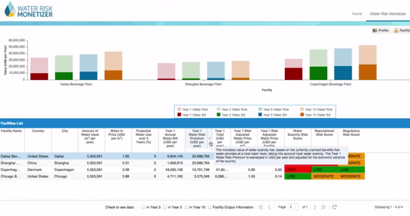Toggle Year 5 Water Risk legend swatch
Screen dimensions: 410x216
coord(260,109)
